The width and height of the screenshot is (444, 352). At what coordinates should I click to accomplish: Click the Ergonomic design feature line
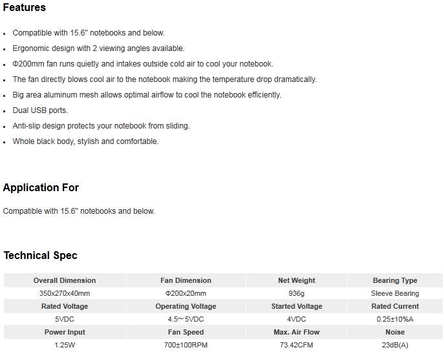[98, 48]
